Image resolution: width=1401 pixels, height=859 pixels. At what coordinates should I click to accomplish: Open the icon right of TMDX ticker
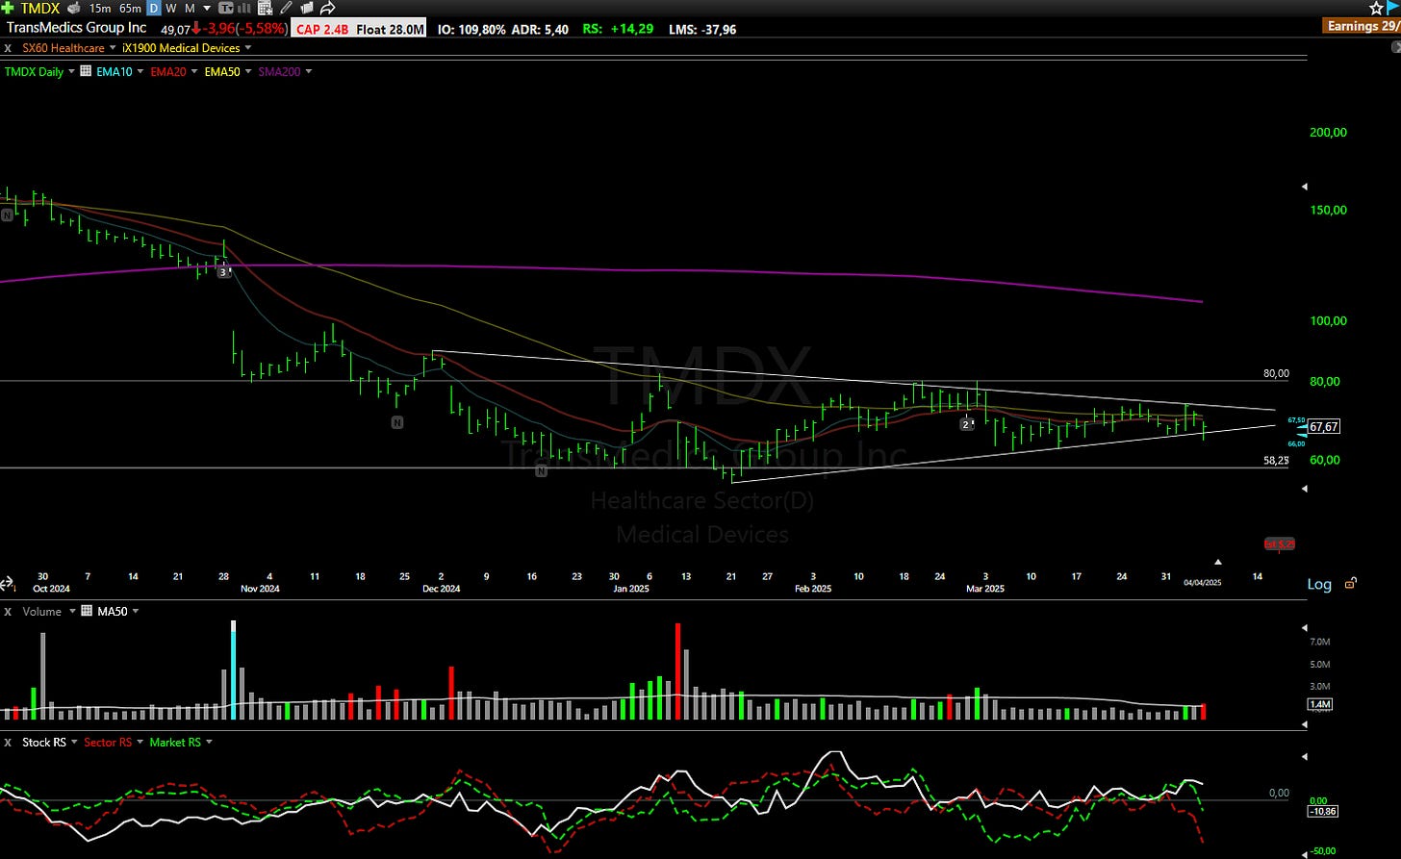pos(73,8)
